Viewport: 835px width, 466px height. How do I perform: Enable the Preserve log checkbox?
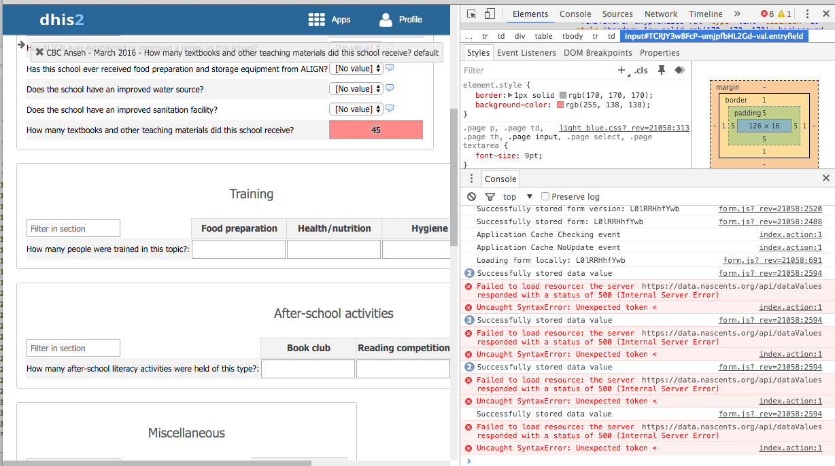(x=545, y=196)
